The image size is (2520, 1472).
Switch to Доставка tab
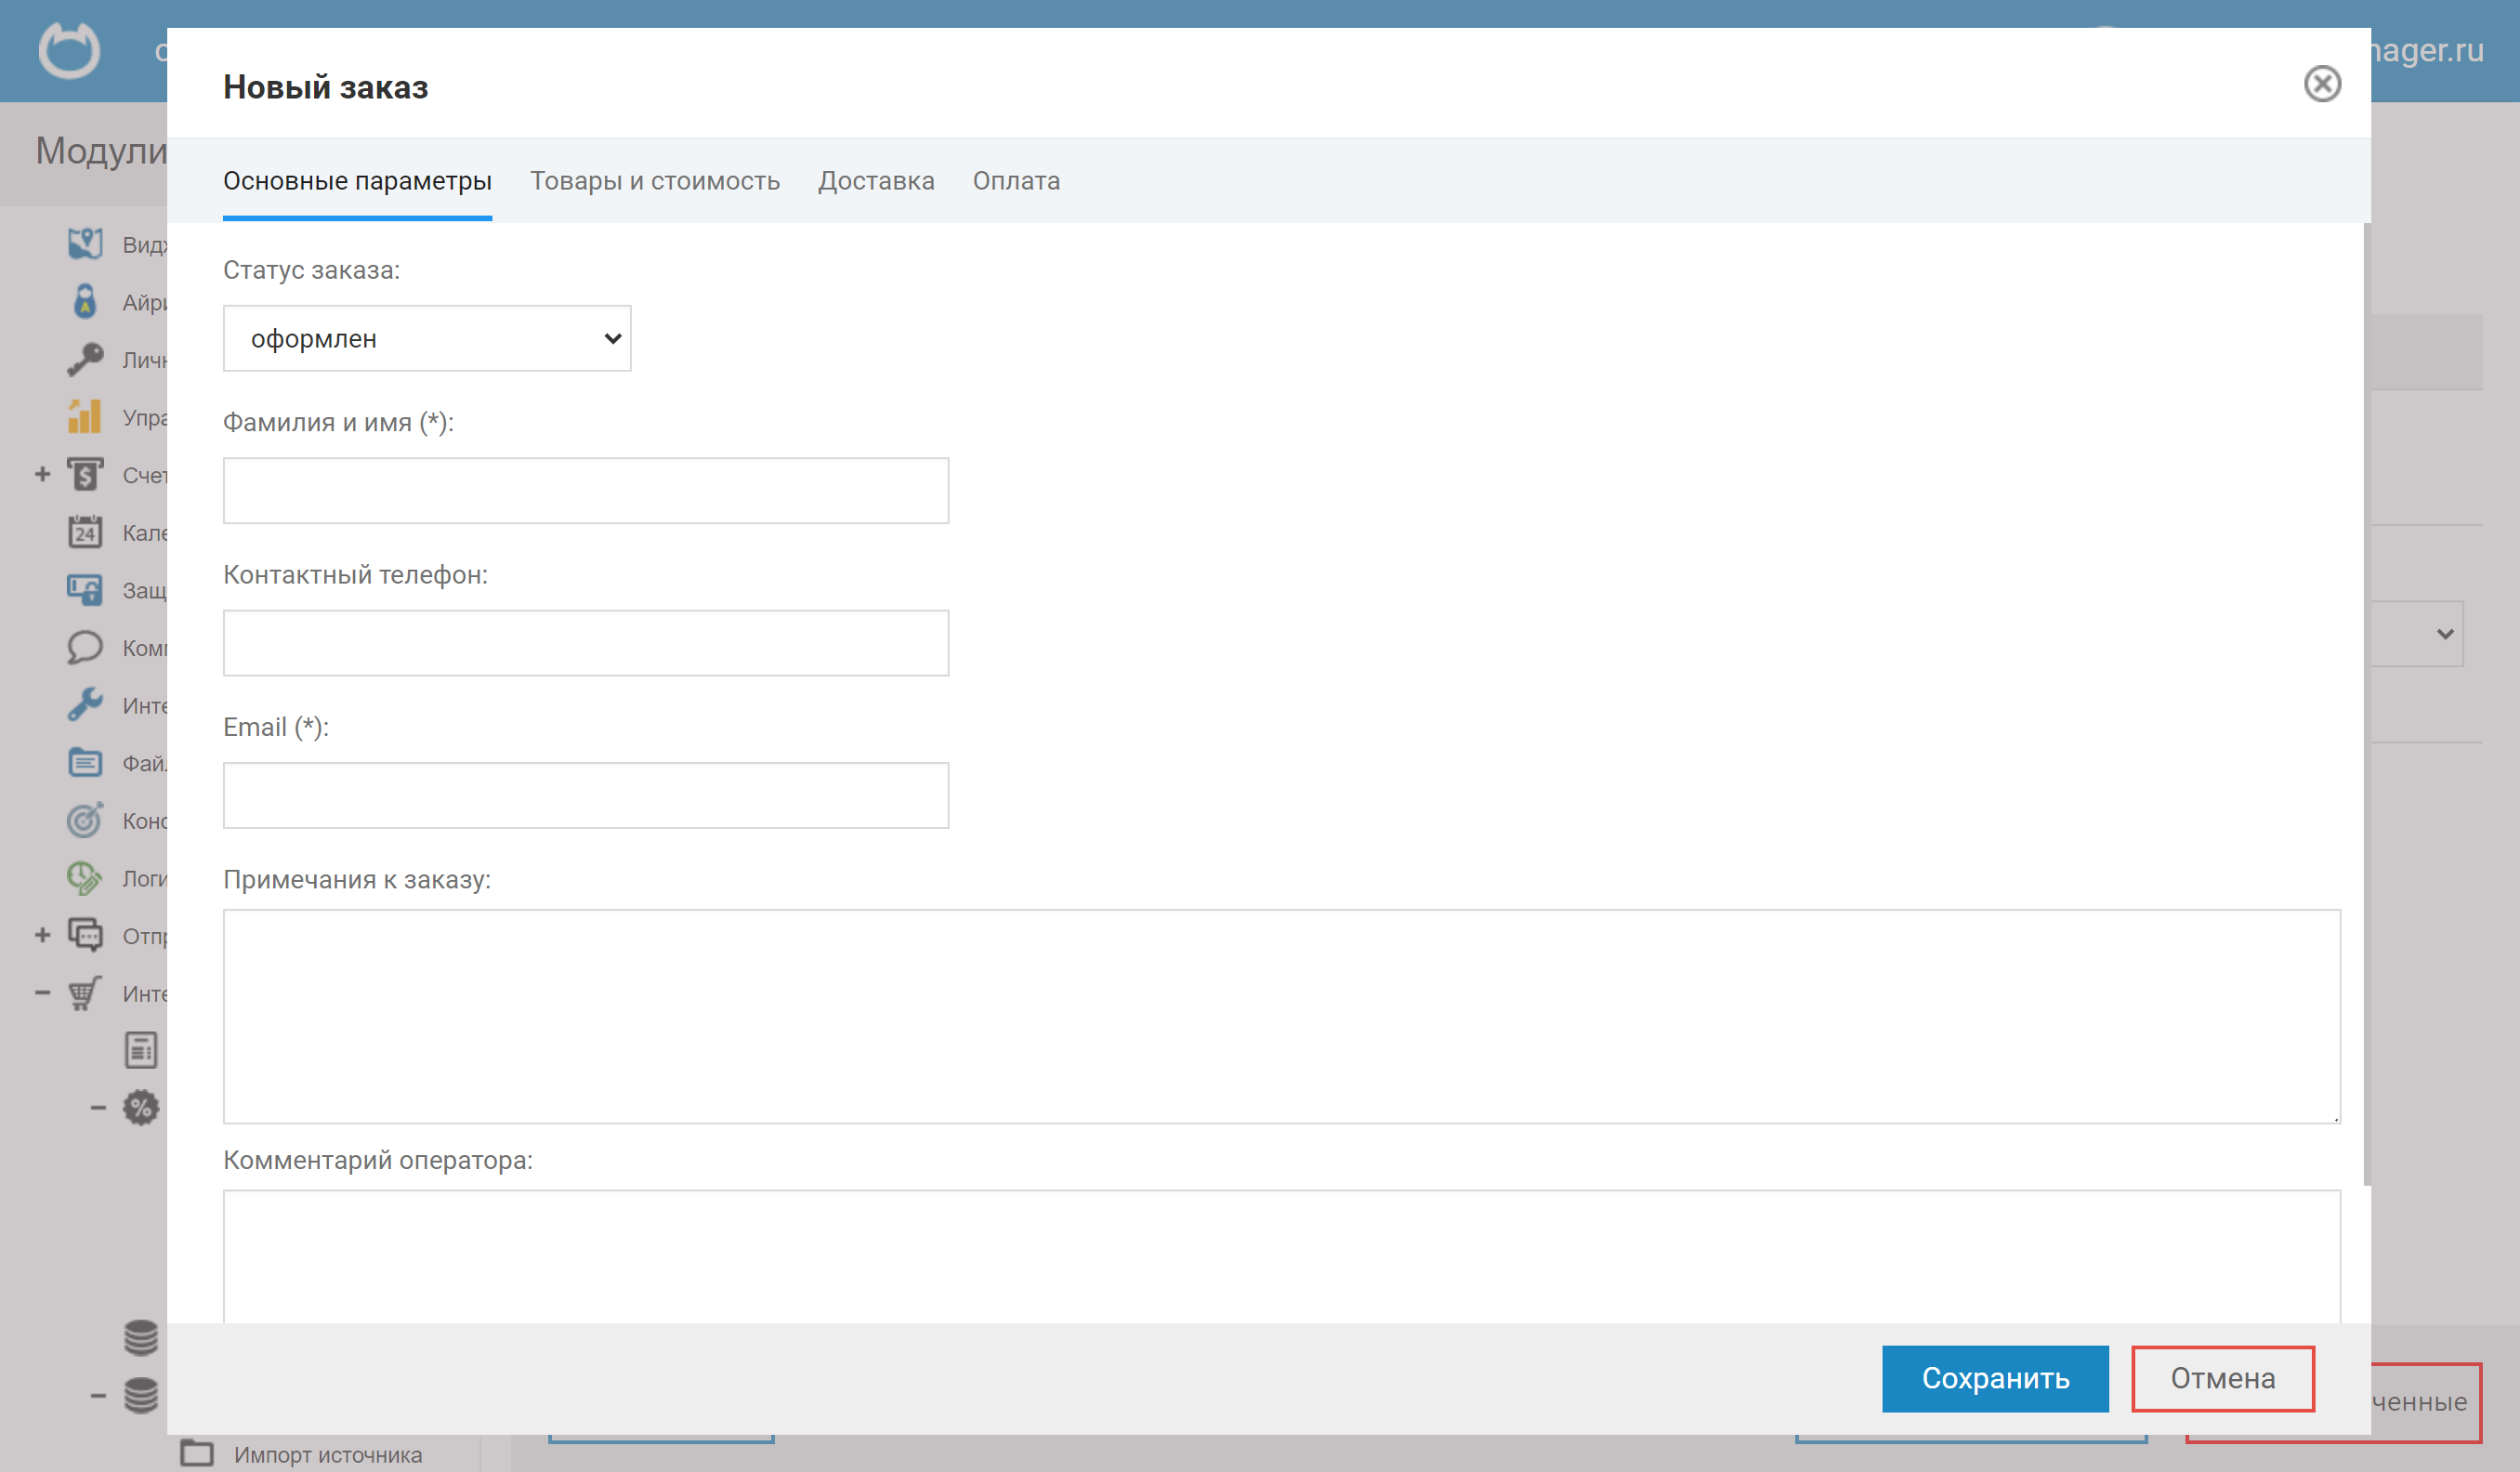click(x=875, y=180)
